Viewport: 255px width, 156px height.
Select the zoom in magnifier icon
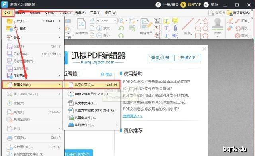(121, 21)
